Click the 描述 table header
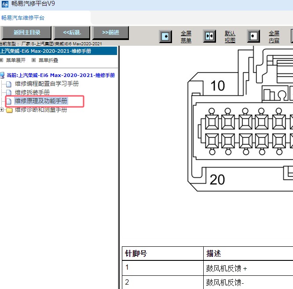The width and height of the screenshot is (293, 289). [248, 253]
